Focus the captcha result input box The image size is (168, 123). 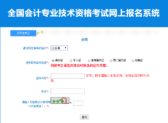coord(78,103)
